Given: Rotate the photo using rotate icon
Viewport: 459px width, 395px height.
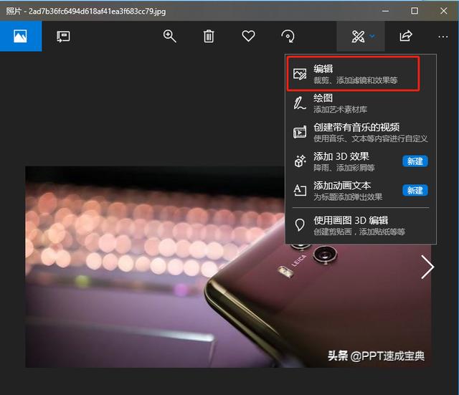Looking at the screenshot, I should 288,37.
